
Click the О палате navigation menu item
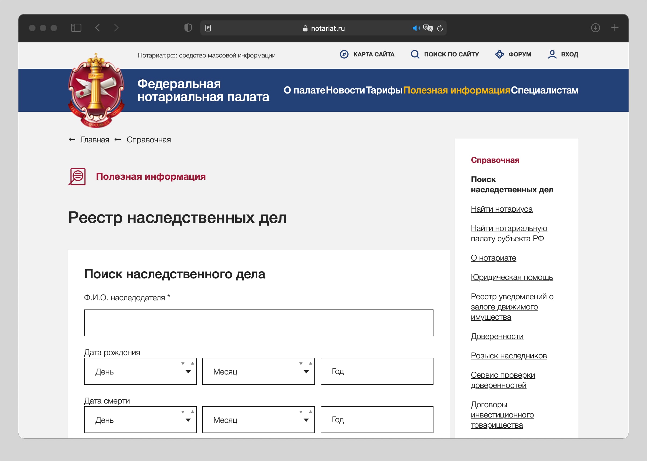point(305,90)
